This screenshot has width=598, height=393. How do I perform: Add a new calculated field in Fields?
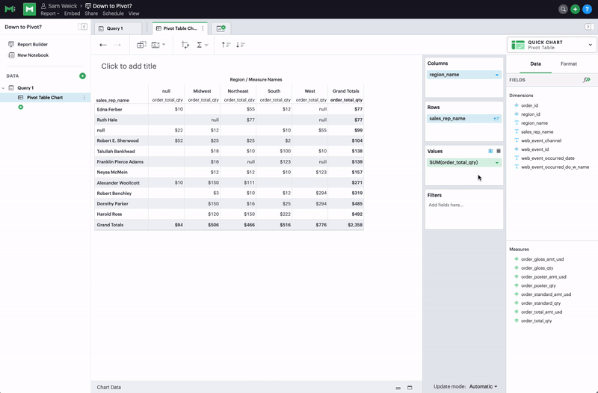pos(586,79)
